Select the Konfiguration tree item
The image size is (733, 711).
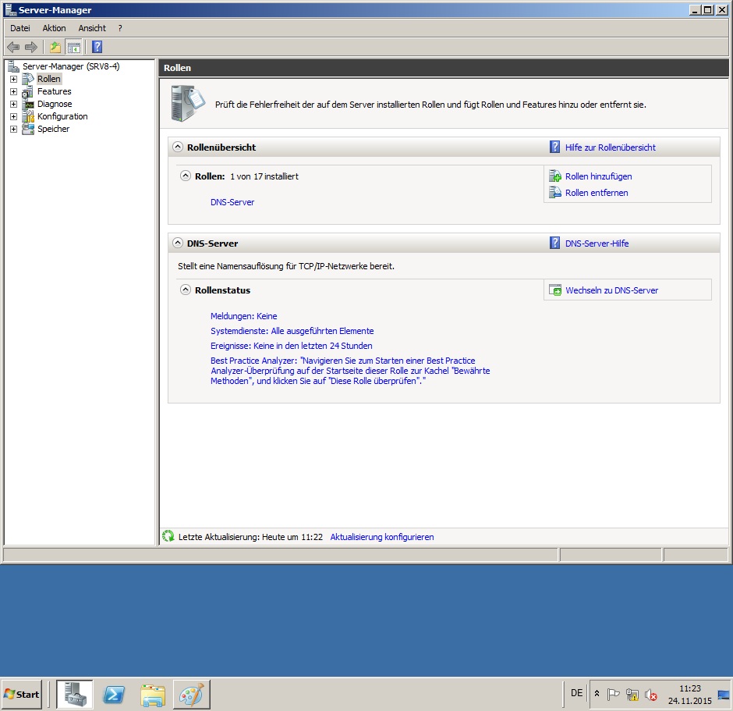pos(62,116)
